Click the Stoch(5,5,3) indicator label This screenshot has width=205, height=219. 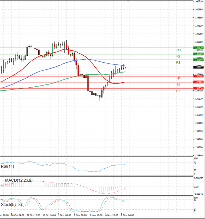[11, 205]
